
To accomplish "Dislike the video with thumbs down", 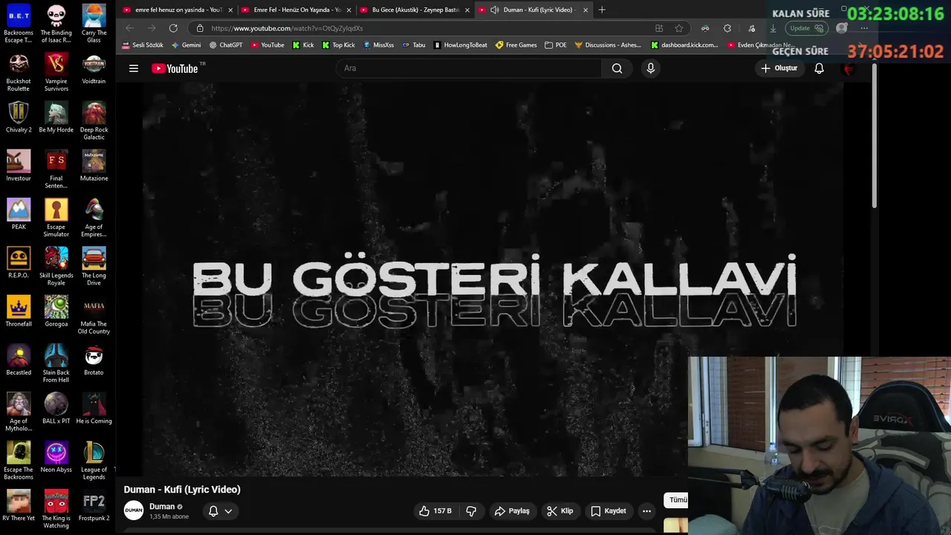I will (x=471, y=511).
